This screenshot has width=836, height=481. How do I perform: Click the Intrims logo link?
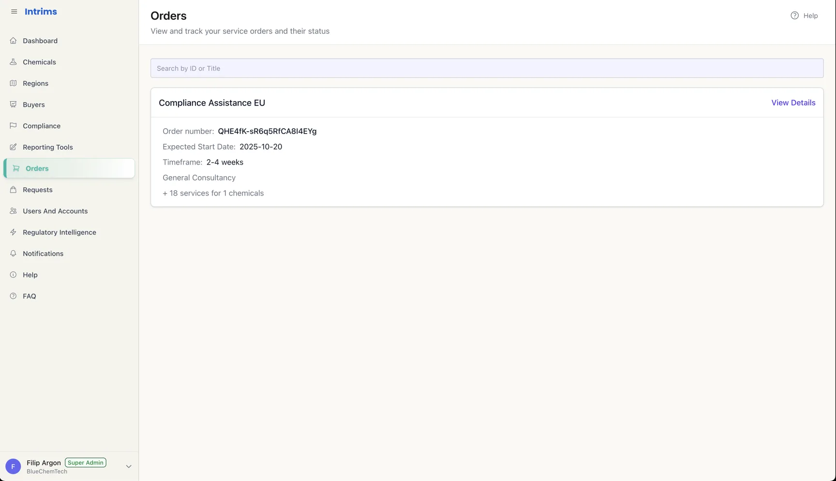pyautogui.click(x=41, y=12)
